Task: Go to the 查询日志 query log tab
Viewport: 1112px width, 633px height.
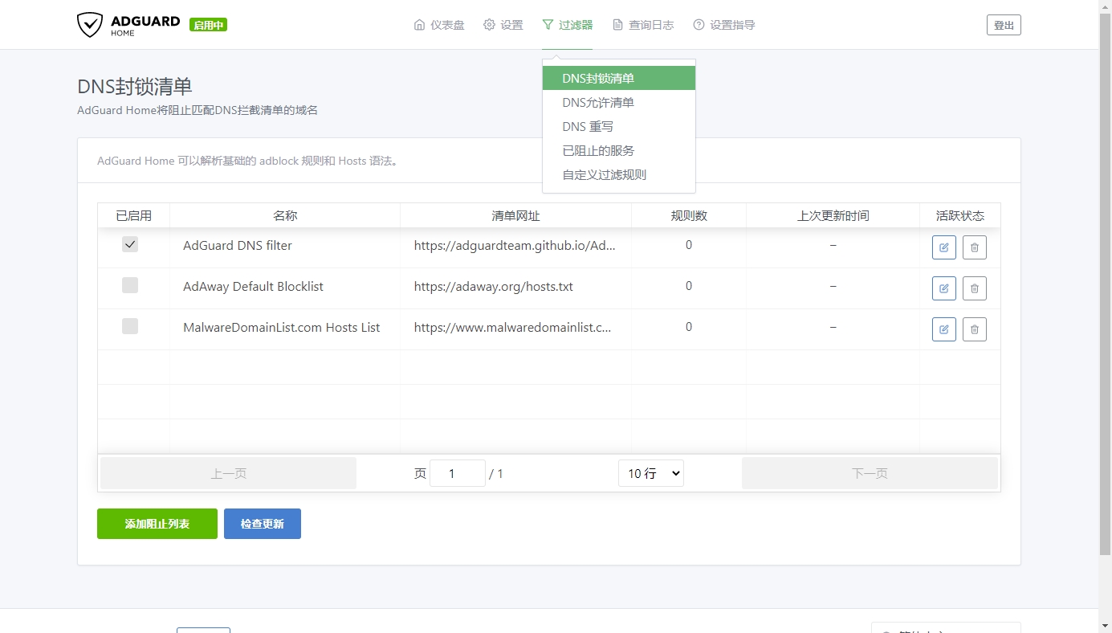Action: 642,25
